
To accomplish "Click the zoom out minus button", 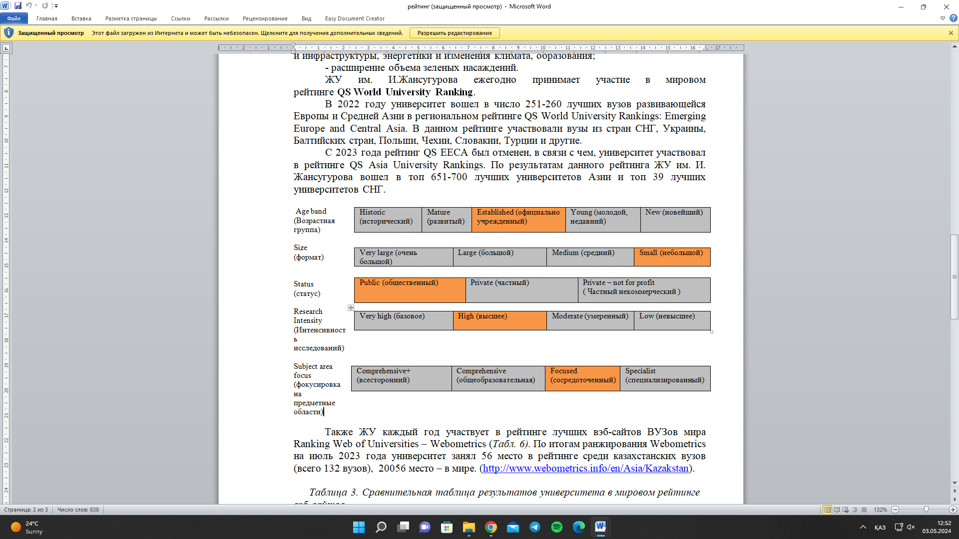I will pos(895,510).
